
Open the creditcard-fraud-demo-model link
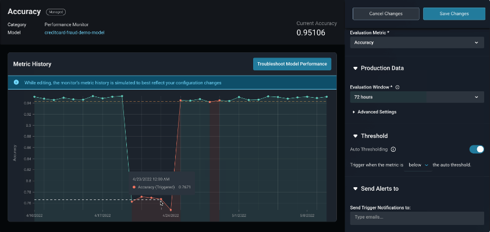click(x=74, y=32)
